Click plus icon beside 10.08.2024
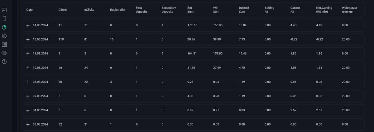 (28, 68)
